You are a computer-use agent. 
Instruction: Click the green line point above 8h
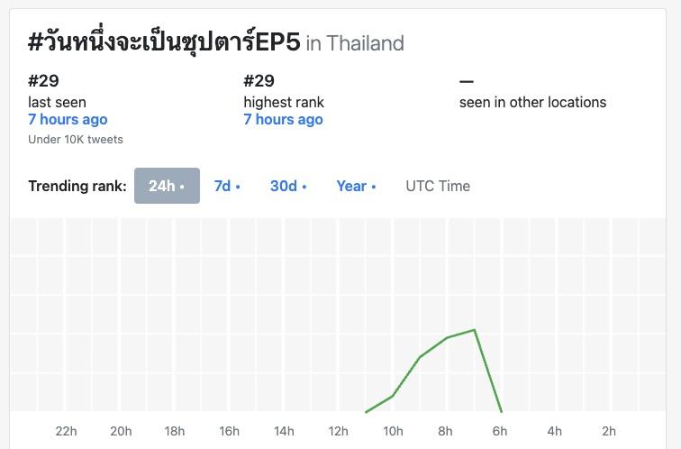[x=447, y=338]
